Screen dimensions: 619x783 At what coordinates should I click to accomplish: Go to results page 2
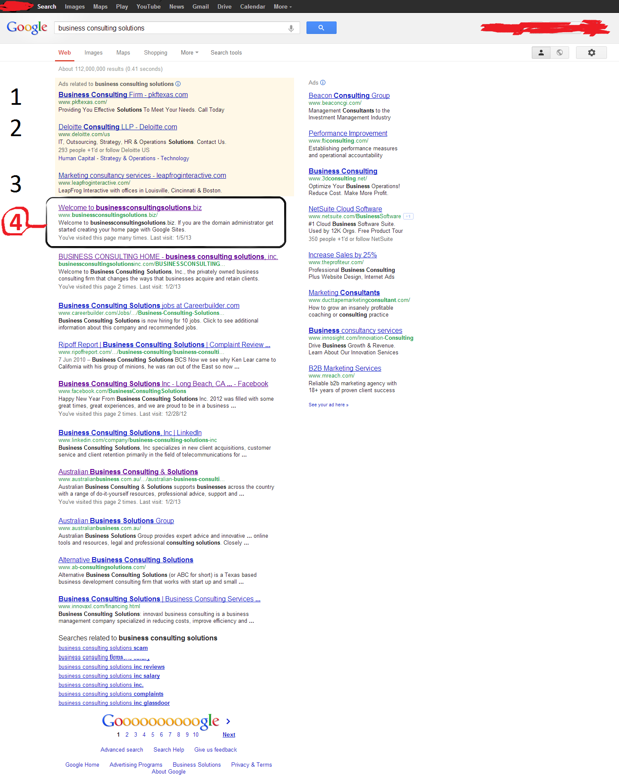pyautogui.click(x=127, y=735)
